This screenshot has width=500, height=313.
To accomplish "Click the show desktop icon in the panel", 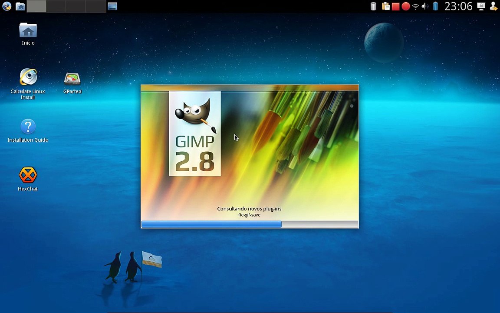I will (112, 6).
